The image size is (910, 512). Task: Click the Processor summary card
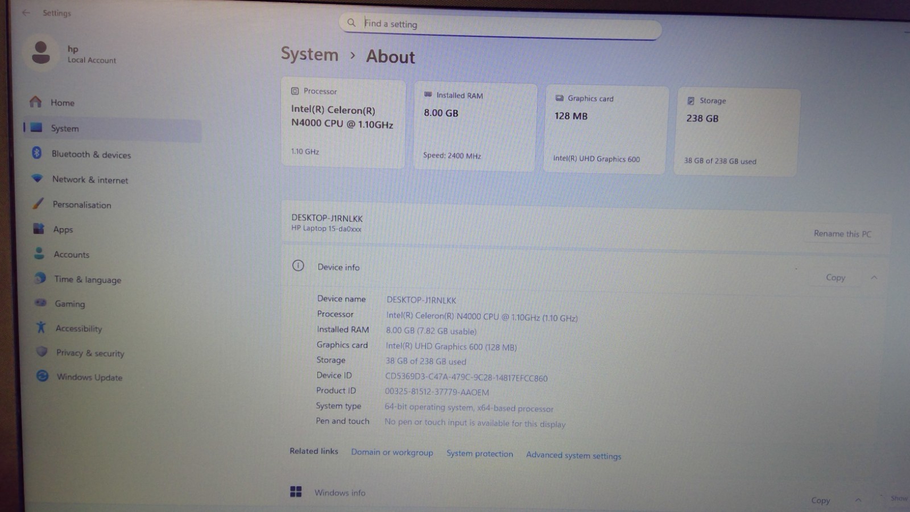343,122
